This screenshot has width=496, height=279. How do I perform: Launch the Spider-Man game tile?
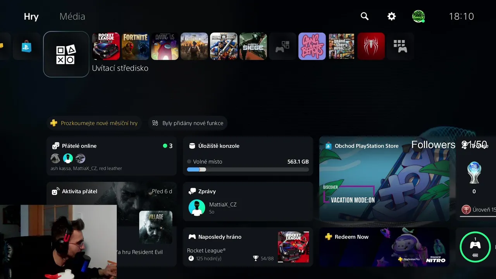tap(371, 46)
